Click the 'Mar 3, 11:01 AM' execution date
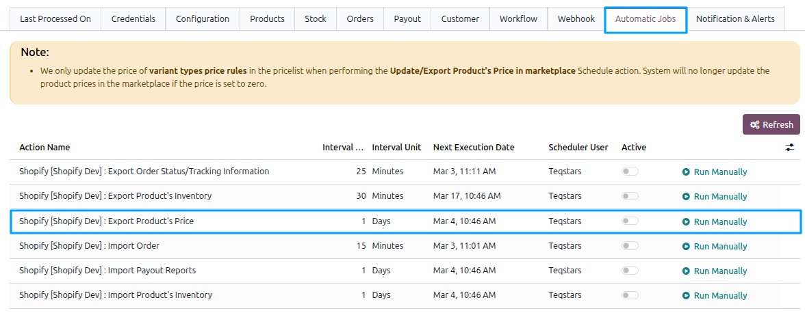Viewport: 805px width, 328px height. [464, 245]
